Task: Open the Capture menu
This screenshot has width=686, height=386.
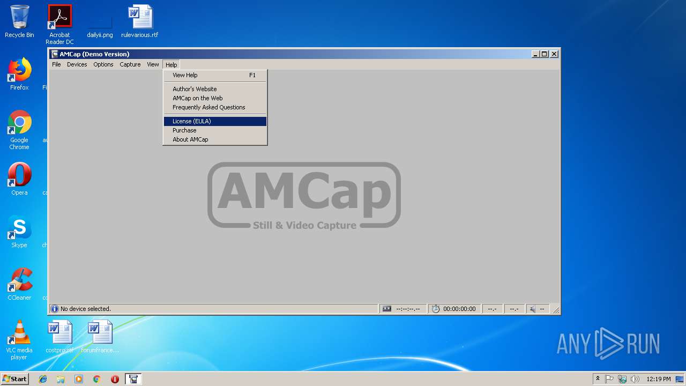Action: (130, 64)
